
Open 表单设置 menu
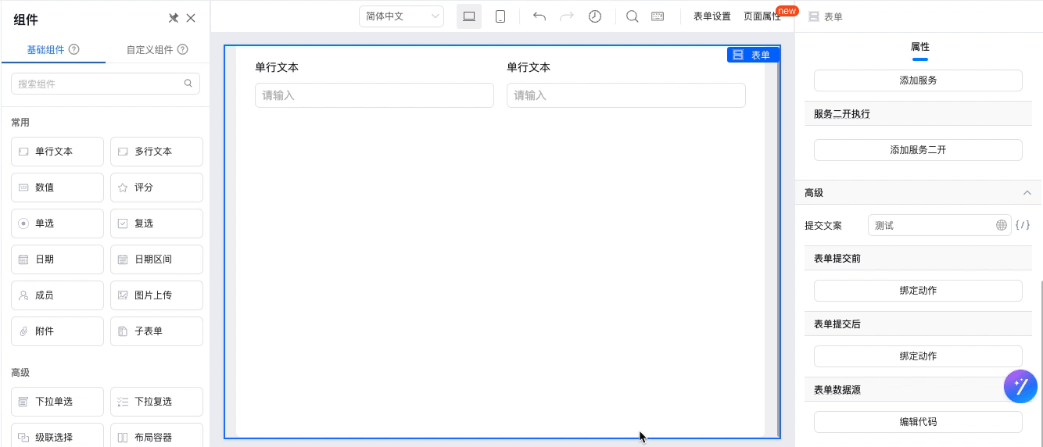tap(712, 16)
